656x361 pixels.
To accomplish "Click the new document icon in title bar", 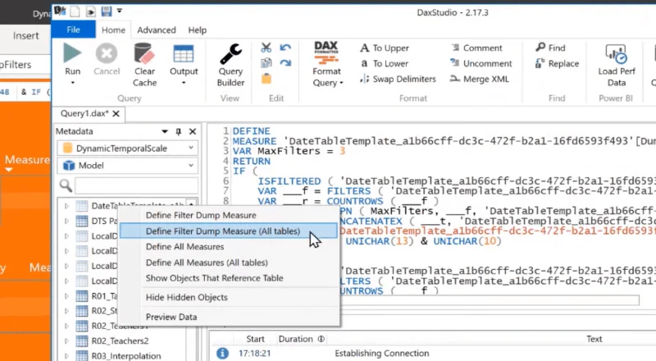I will pyautogui.click(x=75, y=11).
